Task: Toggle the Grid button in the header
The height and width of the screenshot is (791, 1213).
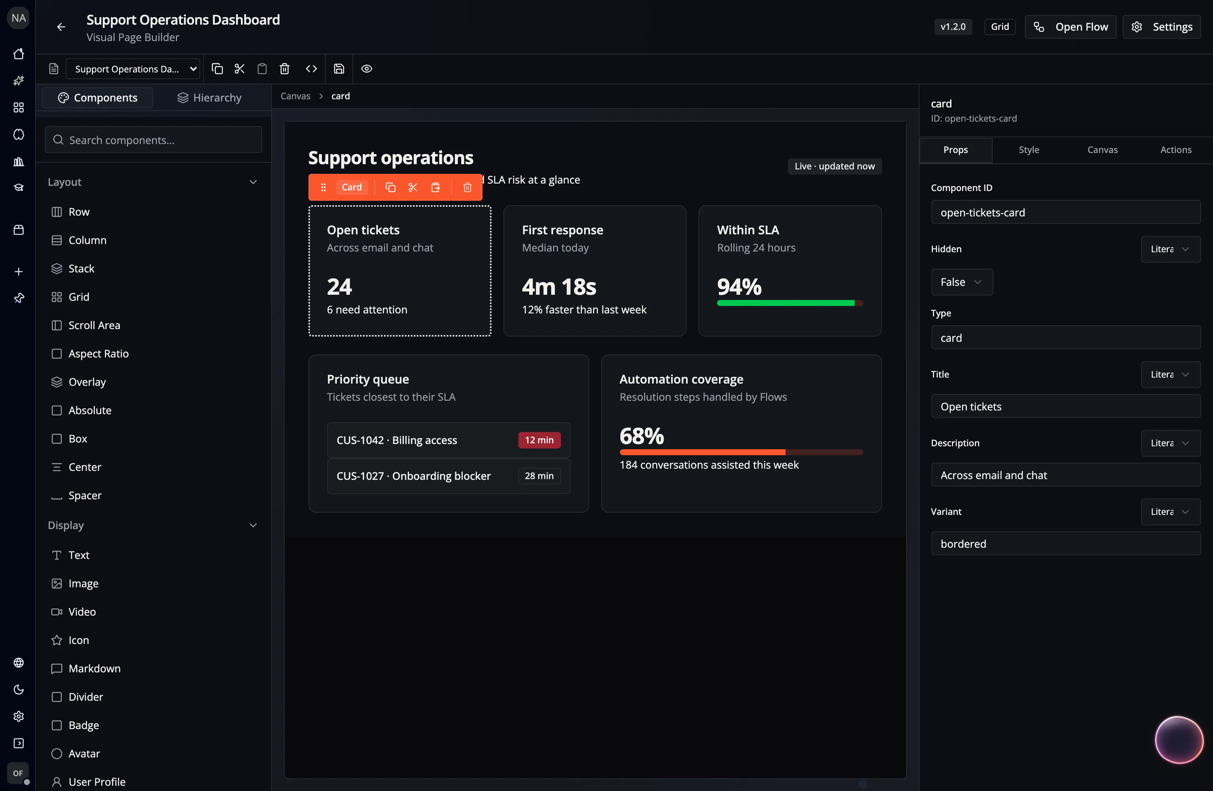Action: point(999,27)
